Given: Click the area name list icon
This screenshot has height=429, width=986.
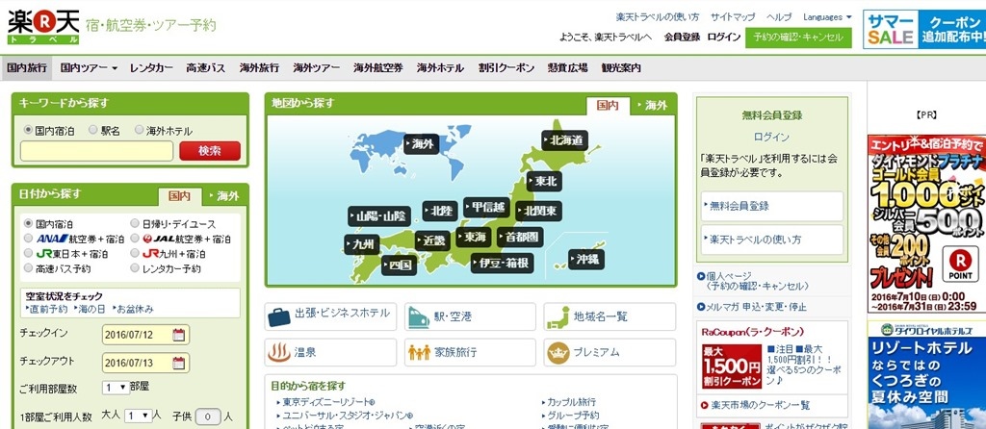Looking at the screenshot, I should [x=558, y=315].
